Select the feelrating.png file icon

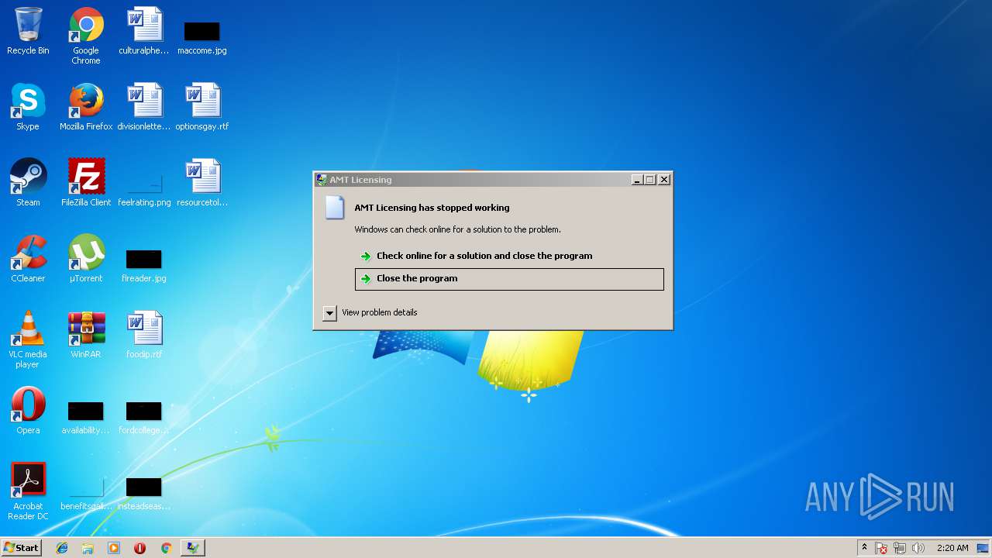(x=144, y=189)
